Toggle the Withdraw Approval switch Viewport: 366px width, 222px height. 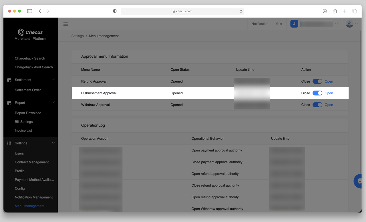[x=317, y=105]
